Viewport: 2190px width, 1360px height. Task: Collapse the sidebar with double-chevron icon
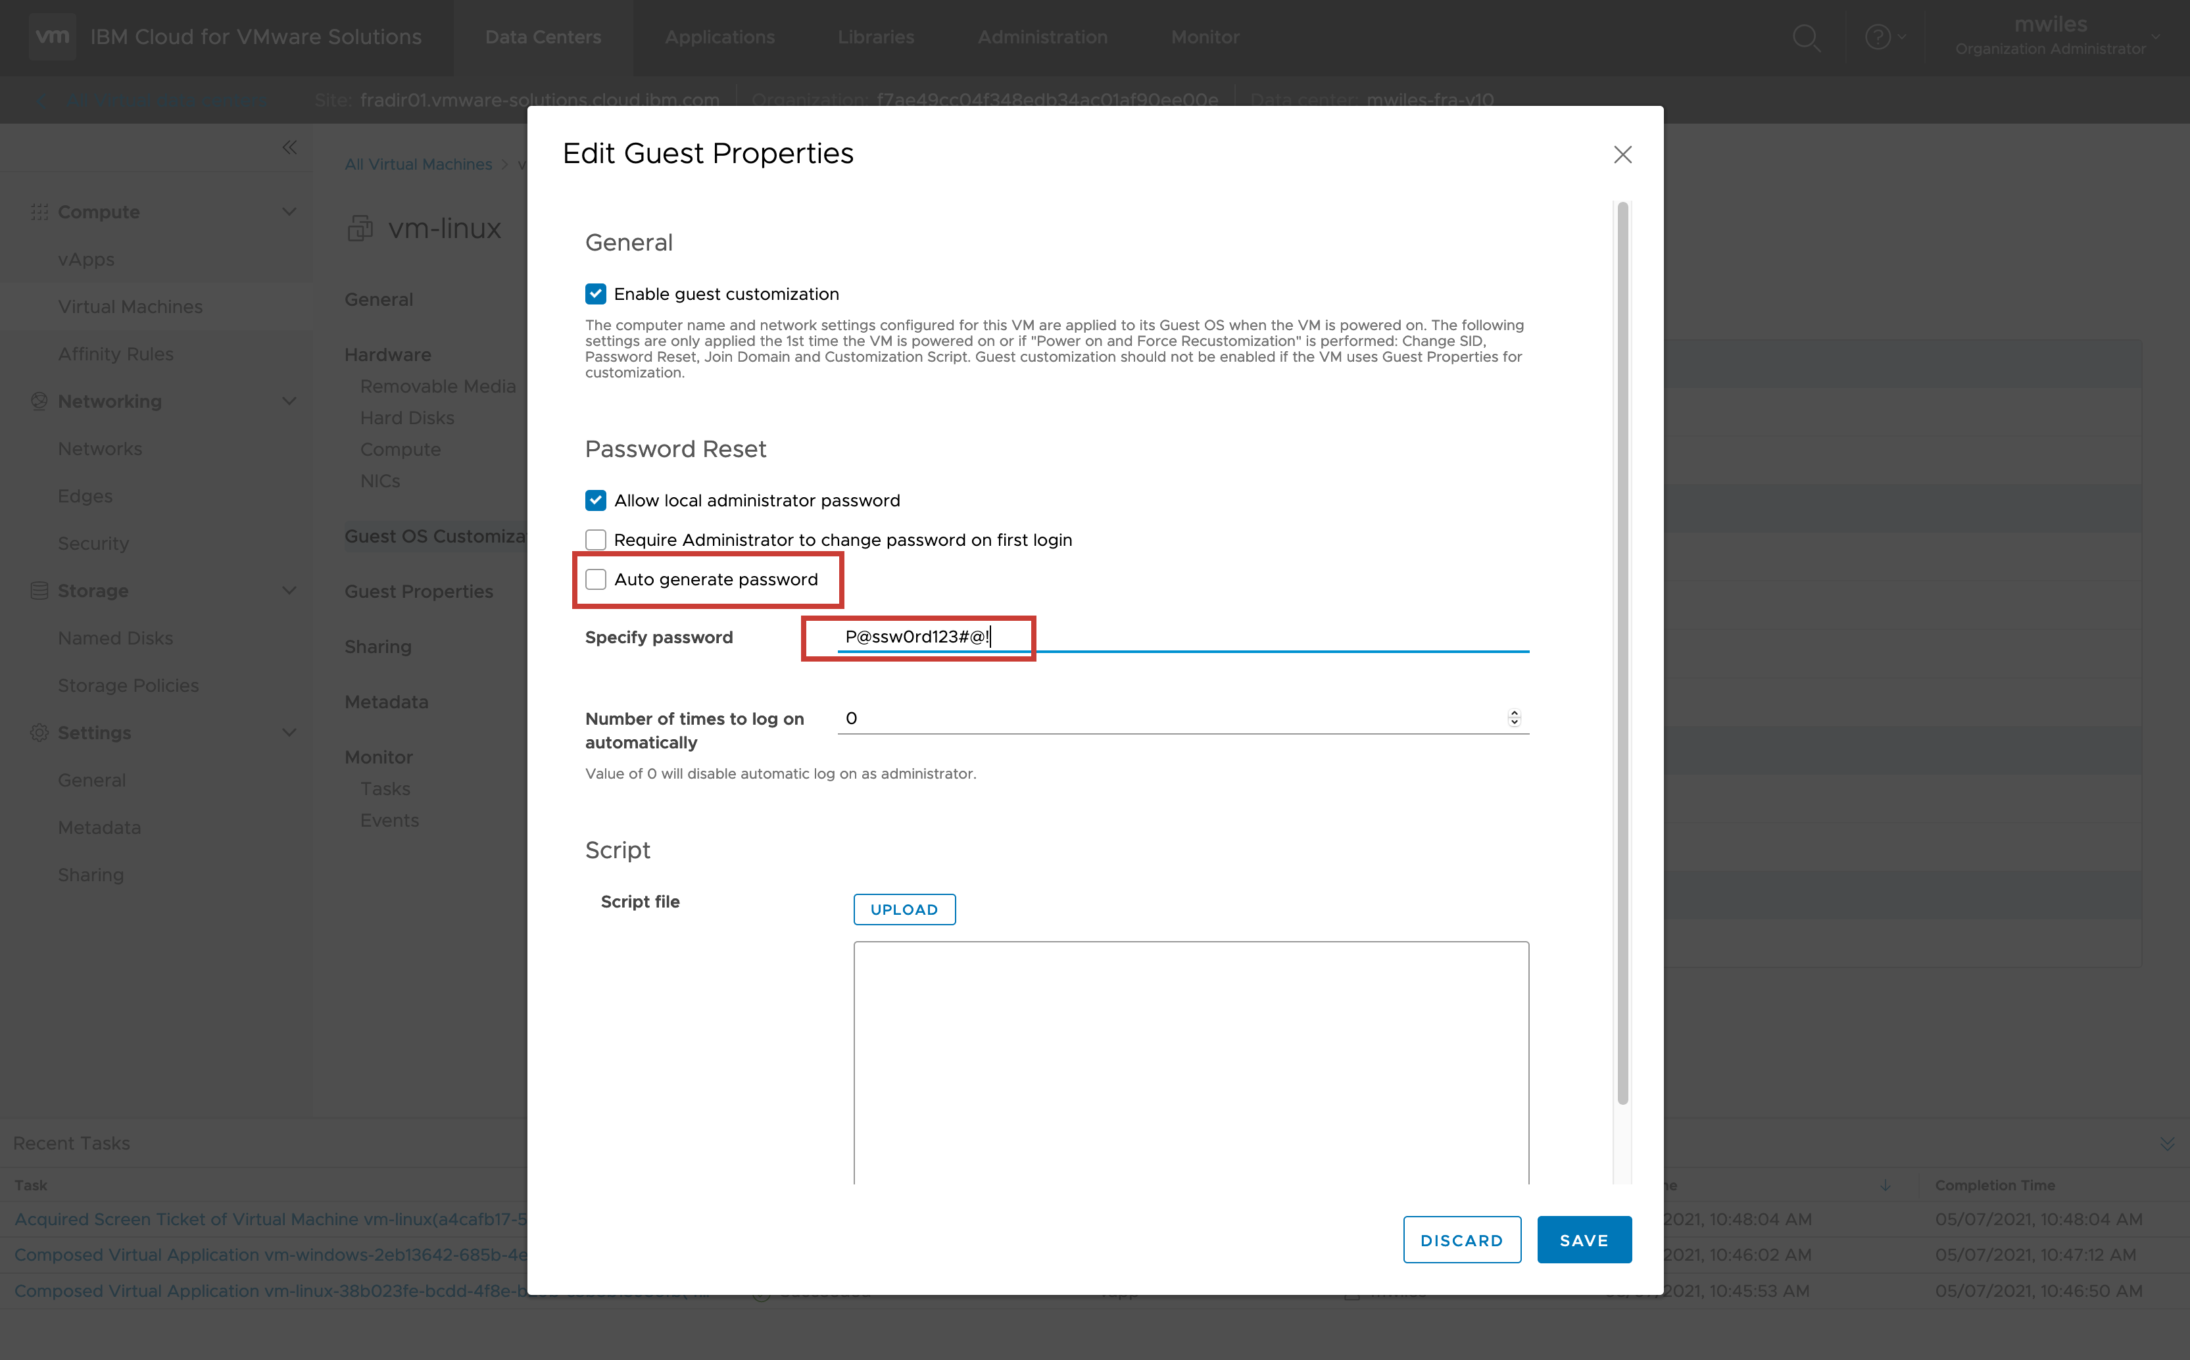pyautogui.click(x=289, y=147)
